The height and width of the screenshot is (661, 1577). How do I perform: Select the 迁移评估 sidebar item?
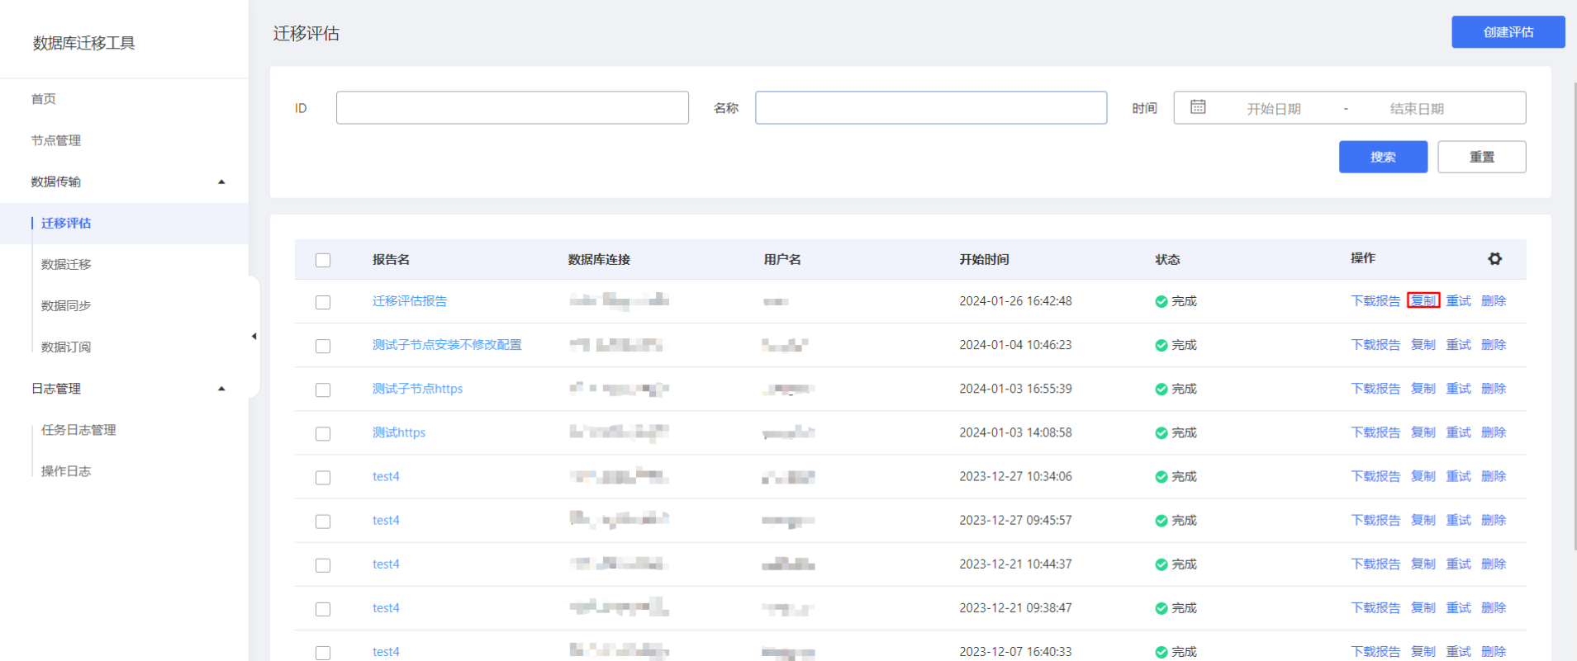(x=124, y=223)
